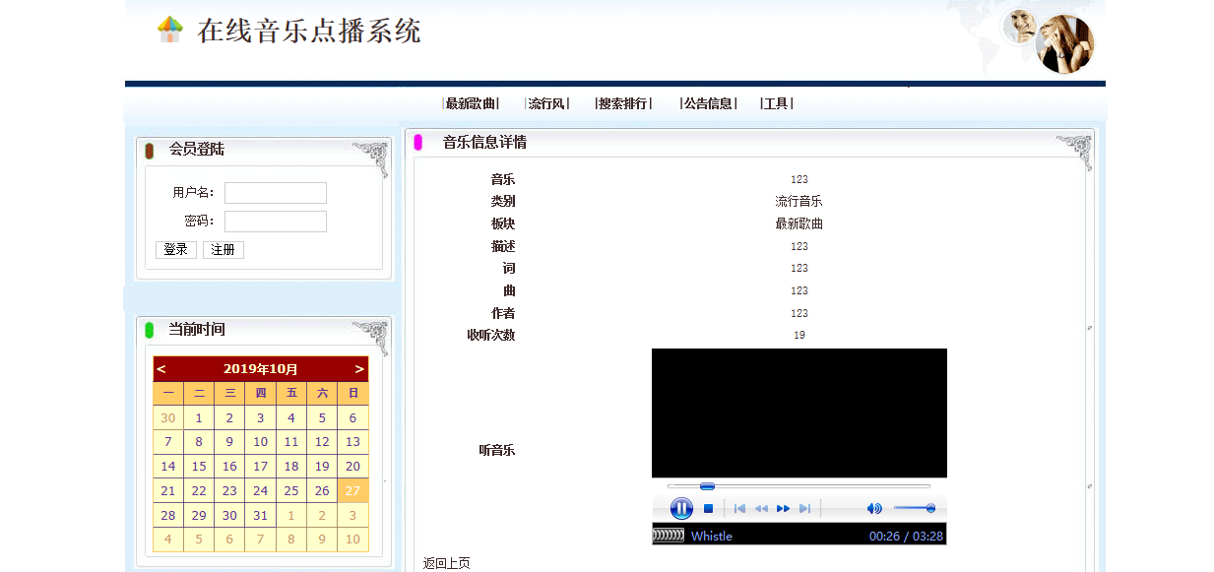Go to previous month in calendar
This screenshot has height=572, width=1214.
(x=161, y=369)
